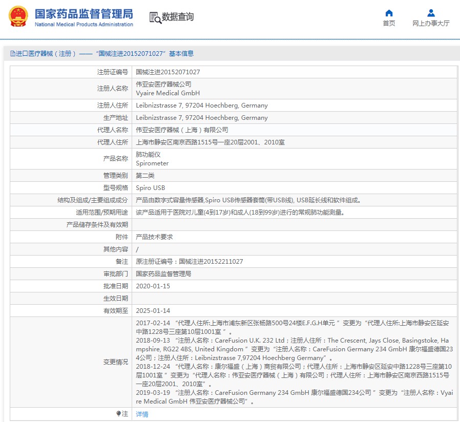Screen dimensions: 460x422
Task: Click the 批准日期 row label
Action: pos(116,286)
